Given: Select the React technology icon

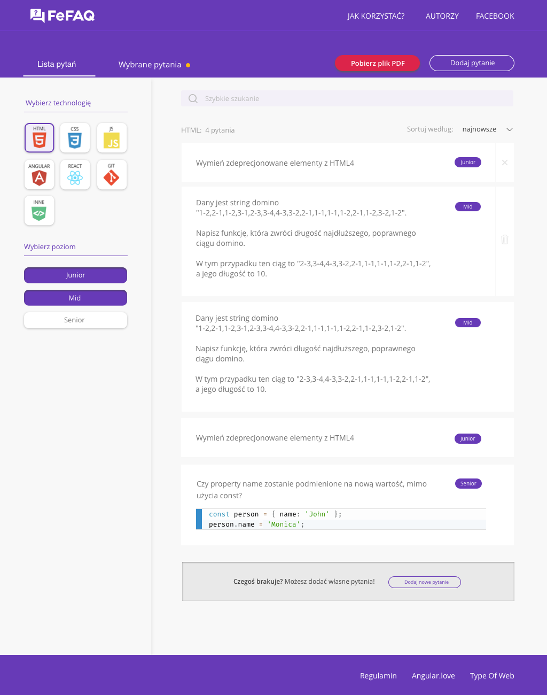Looking at the screenshot, I should point(75,174).
